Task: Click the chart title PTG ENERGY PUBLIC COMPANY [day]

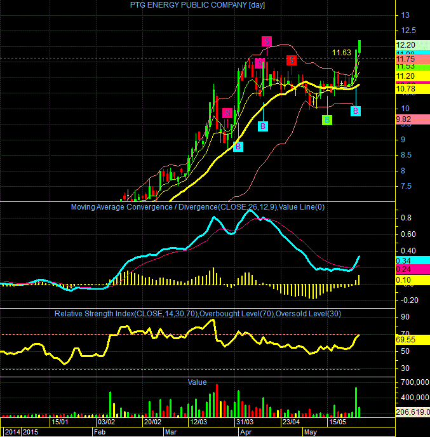Action: 198,4
